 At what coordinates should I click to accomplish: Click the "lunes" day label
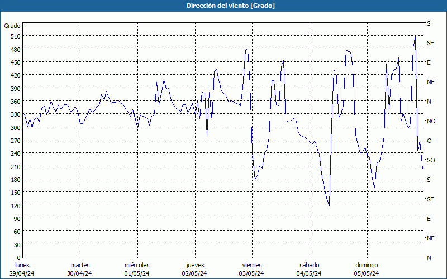point(22,266)
